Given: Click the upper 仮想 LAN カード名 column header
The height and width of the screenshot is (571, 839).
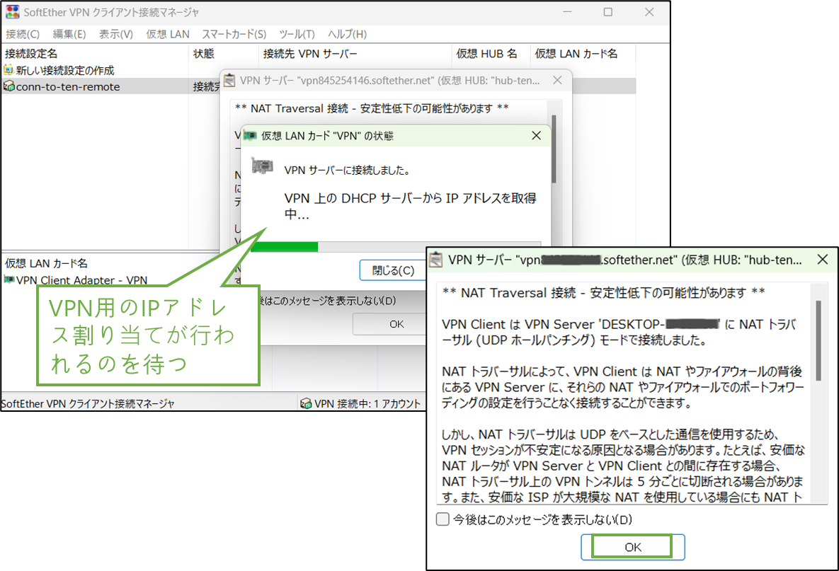Looking at the screenshot, I should click(583, 54).
